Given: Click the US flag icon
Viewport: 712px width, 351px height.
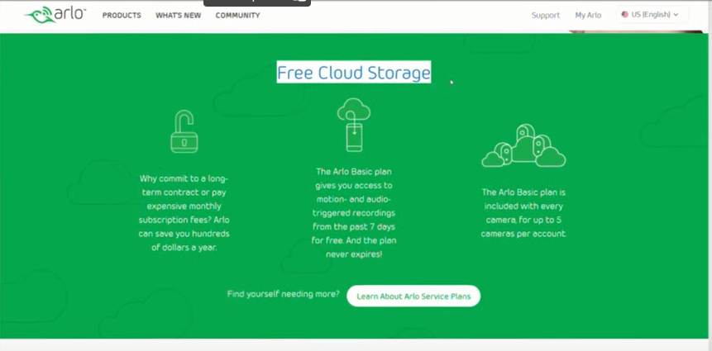Looking at the screenshot, I should pos(625,15).
